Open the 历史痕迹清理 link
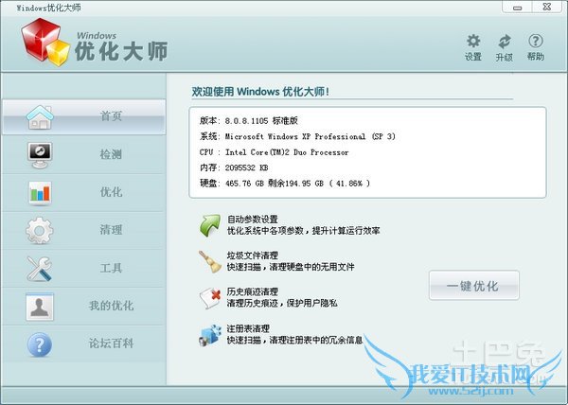Viewport: 568px width, 405px height. pos(253,291)
